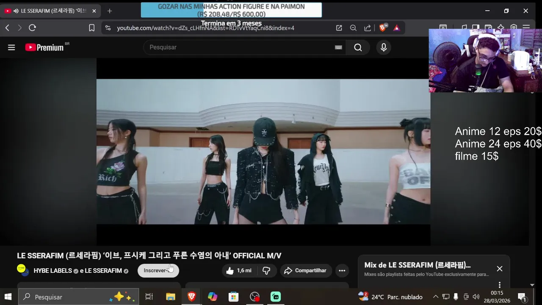Screen dimensions: 542x305
Task: Open the notification center icon
Action: (x=522, y=297)
